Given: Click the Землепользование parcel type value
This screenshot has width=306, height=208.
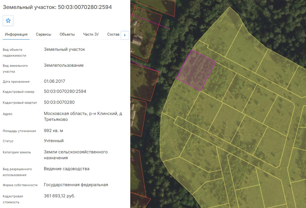Looking at the screenshot, I should tap(64, 65).
